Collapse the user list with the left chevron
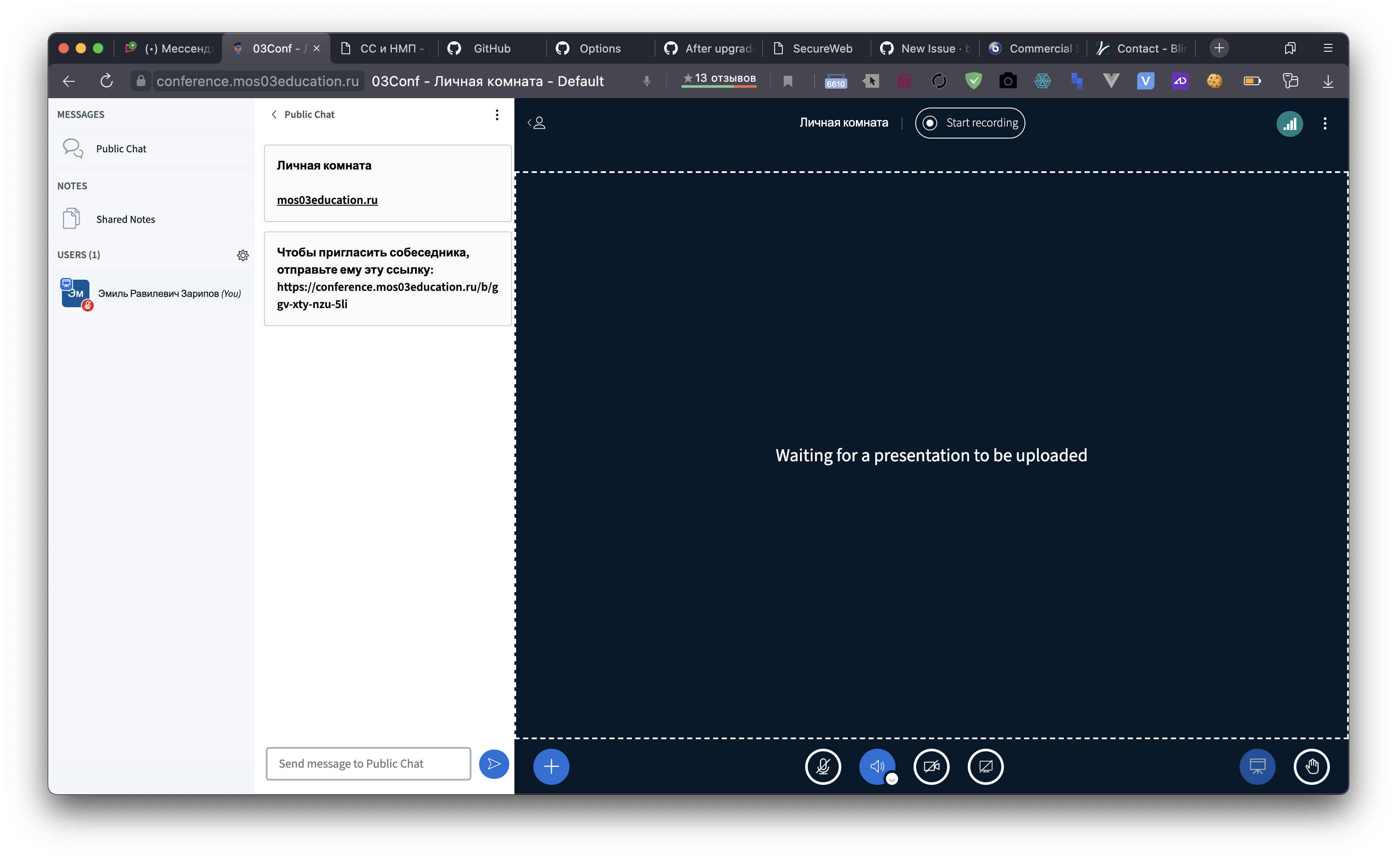This screenshot has width=1397, height=858. pyautogui.click(x=537, y=123)
